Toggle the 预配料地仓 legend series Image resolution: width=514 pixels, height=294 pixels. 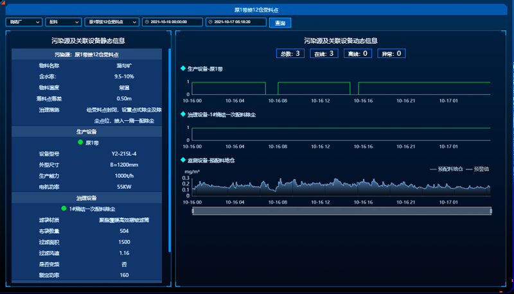click(447, 169)
